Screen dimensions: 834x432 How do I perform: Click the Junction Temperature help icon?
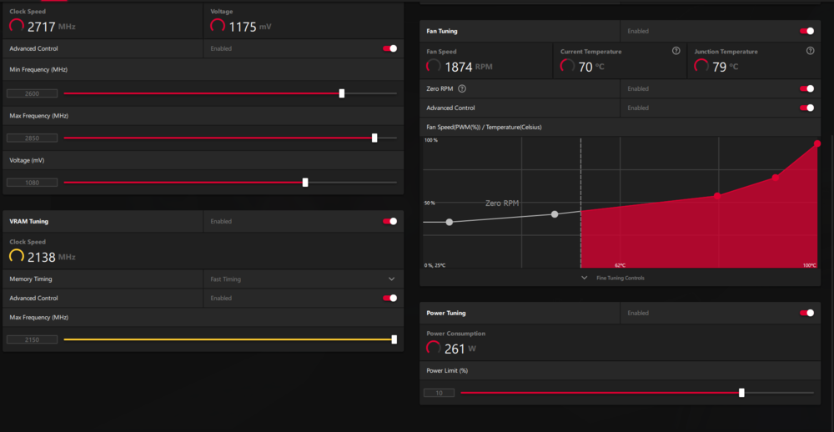pyautogui.click(x=810, y=51)
